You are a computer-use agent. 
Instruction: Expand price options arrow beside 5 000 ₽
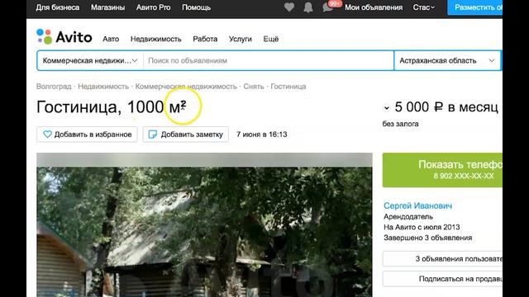pyautogui.click(x=387, y=108)
